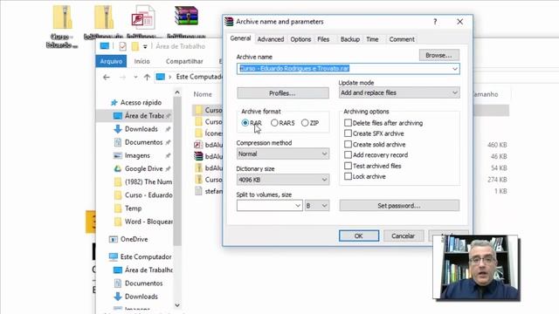Check Create SFX archive
Image resolution: width=559 pixels, height=314 pixels.
348,133
